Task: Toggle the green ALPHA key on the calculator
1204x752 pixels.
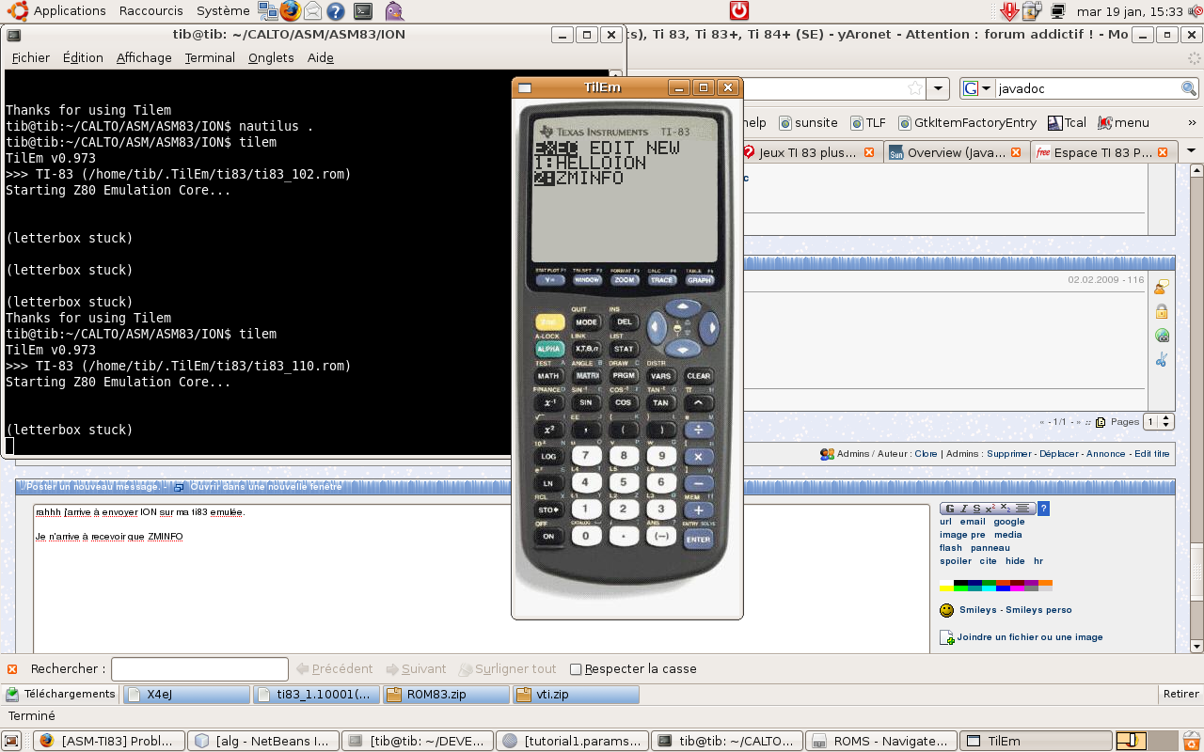Action: pos(549,349)
